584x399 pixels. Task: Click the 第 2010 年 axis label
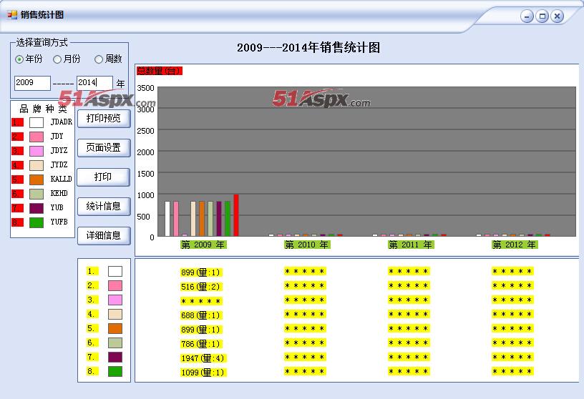(306, 245)
